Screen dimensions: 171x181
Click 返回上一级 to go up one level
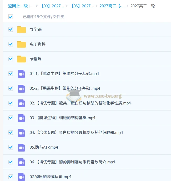[x=18, y=6]
